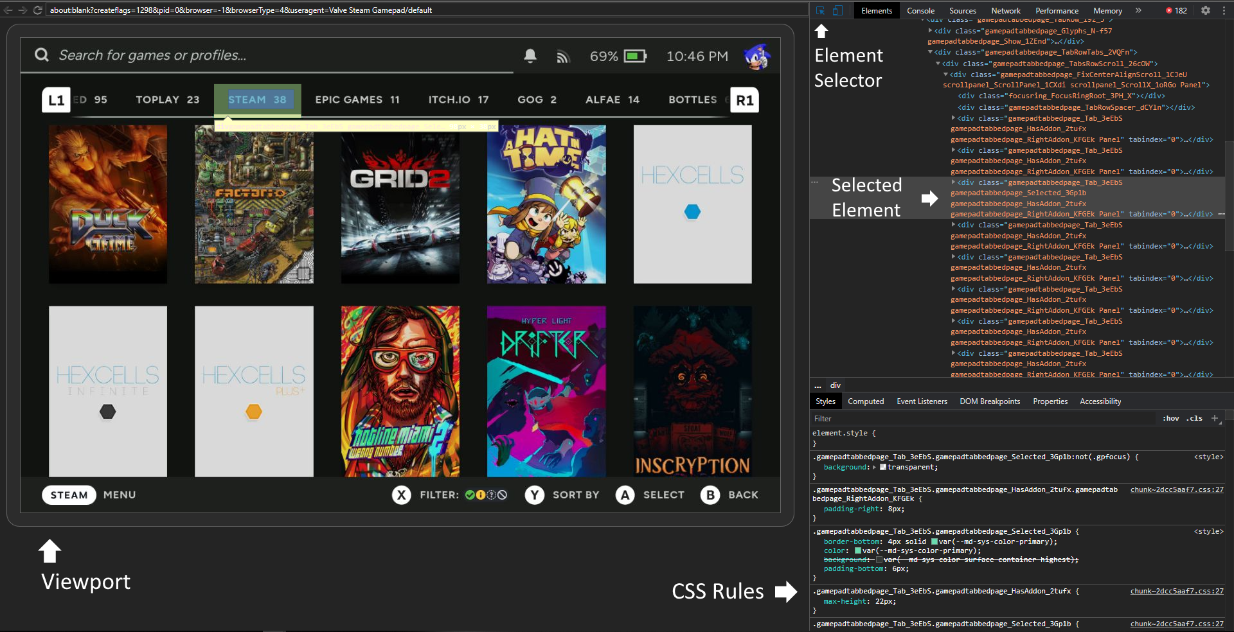Viewport: 1234px width, 632px height.
Task: Show more DevTools tabs chevron
Action: click(x=1138, y=10)
